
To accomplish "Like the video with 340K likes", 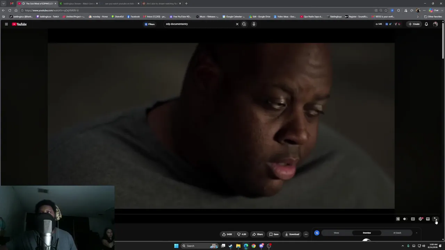I will coord(227,234).
